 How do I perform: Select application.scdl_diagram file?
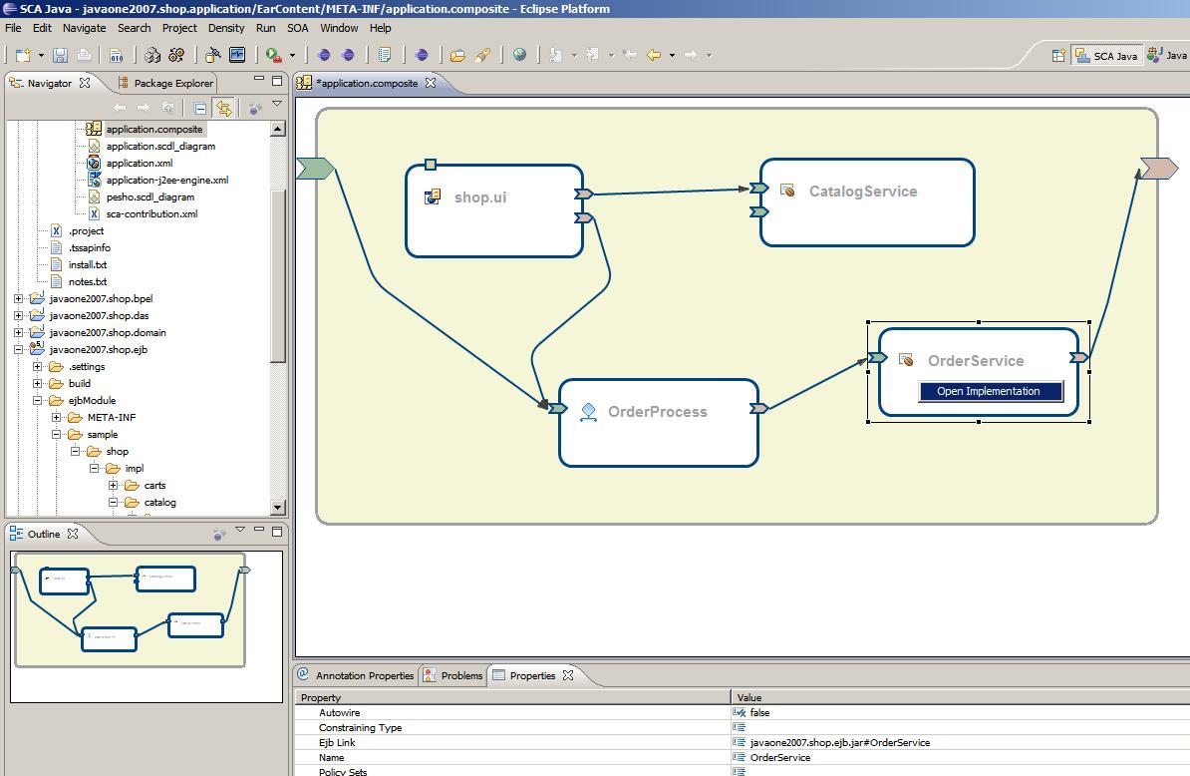coord(160,146)
